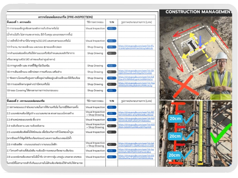Open the Google Drive link in row 2.7
Image resolution: width=238 pixels, height=178 pixels.
[136, 151]
